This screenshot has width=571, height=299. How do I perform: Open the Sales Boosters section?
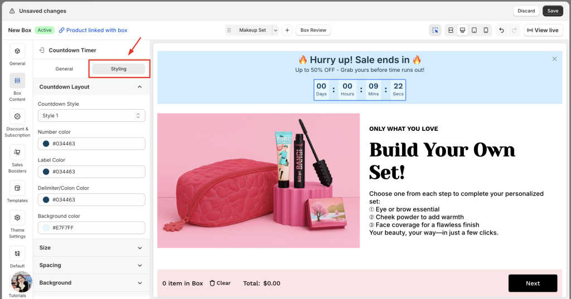17,153
